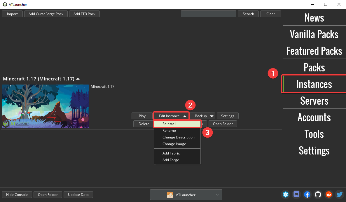Click the account avatar head icon
This screenshot has width=346, height=202.
(170, 195)
